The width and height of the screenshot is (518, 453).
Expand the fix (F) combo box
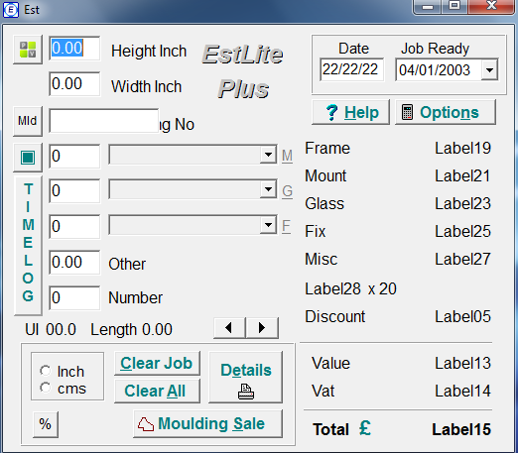[268, 225]
